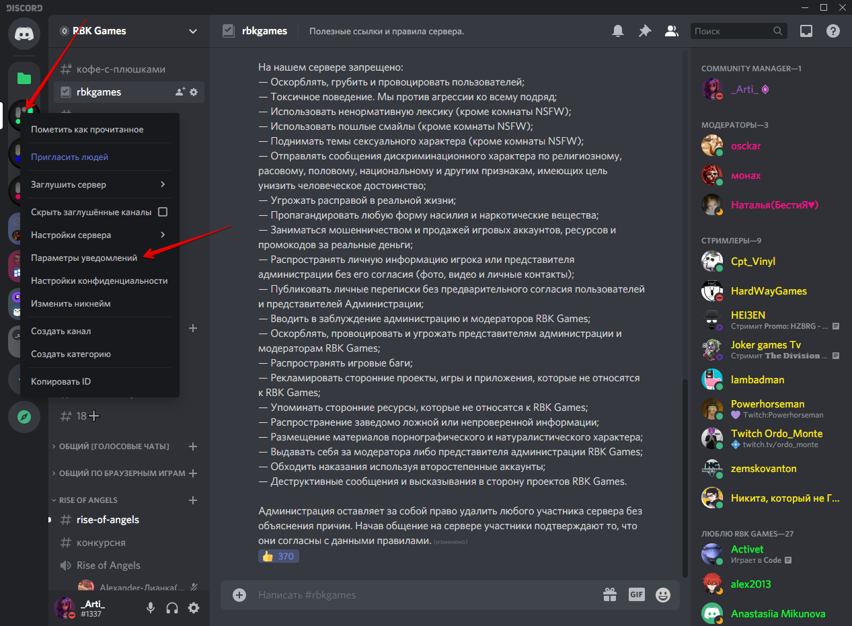Open the GIF picker
This screenshot has height=626, width=852.
637,594
